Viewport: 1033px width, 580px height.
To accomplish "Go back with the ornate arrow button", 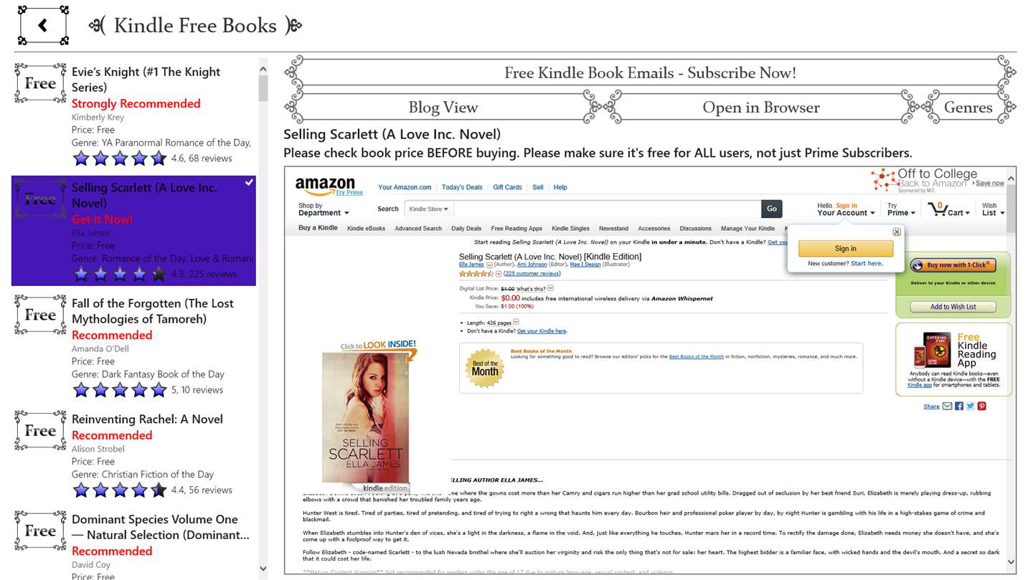I will 43,25.
